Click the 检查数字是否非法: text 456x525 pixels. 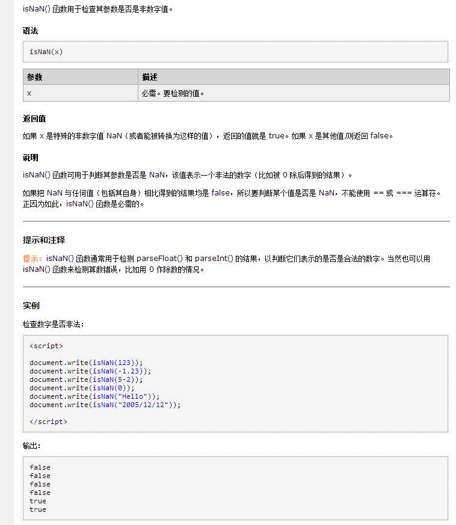pyautogui.click(x=54, y=324)
